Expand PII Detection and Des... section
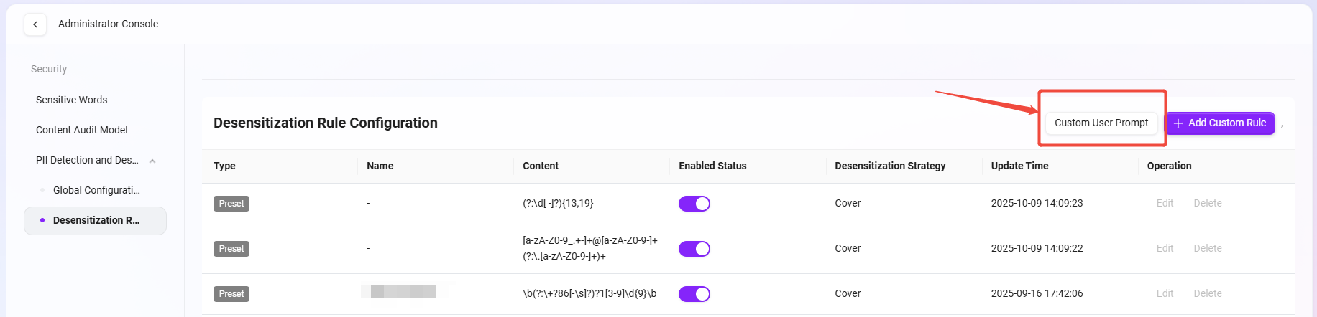 [x=87, y=160]
